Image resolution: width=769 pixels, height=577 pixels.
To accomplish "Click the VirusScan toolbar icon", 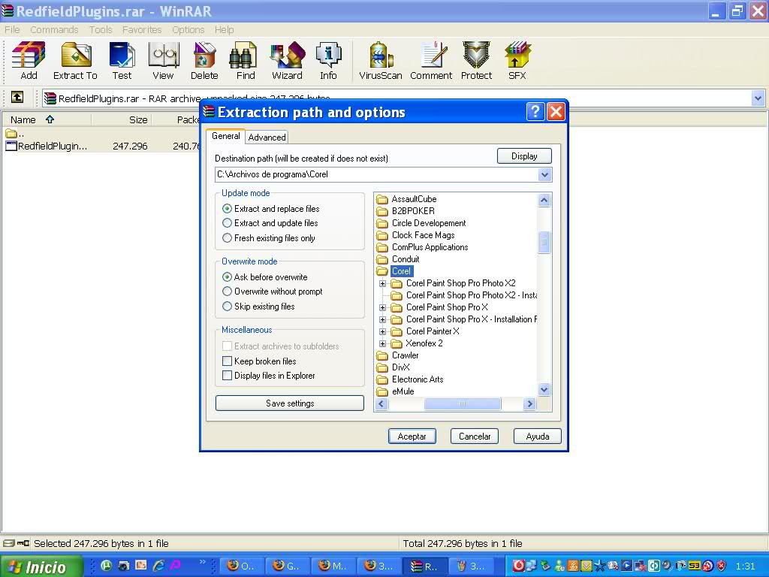I will click(x=381, y=61).
